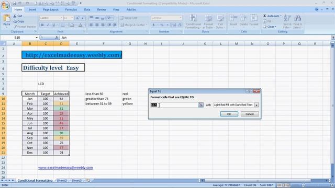Select the Sheet2 worksheet tab
Screen dimensions: 335x188
click(62, 180)
